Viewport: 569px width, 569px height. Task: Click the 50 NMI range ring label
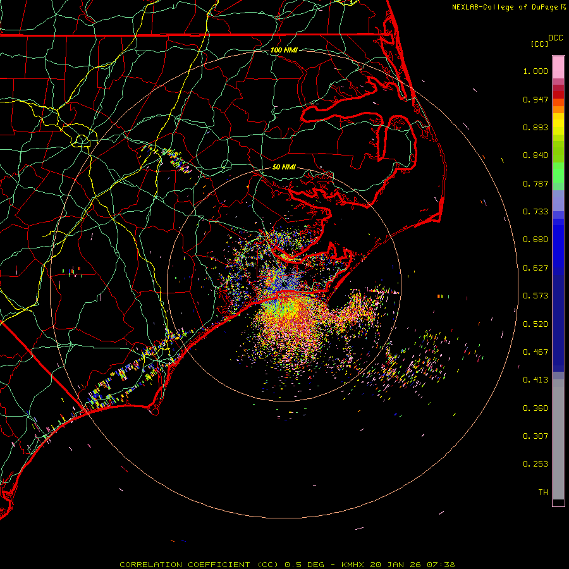point(284,167)
